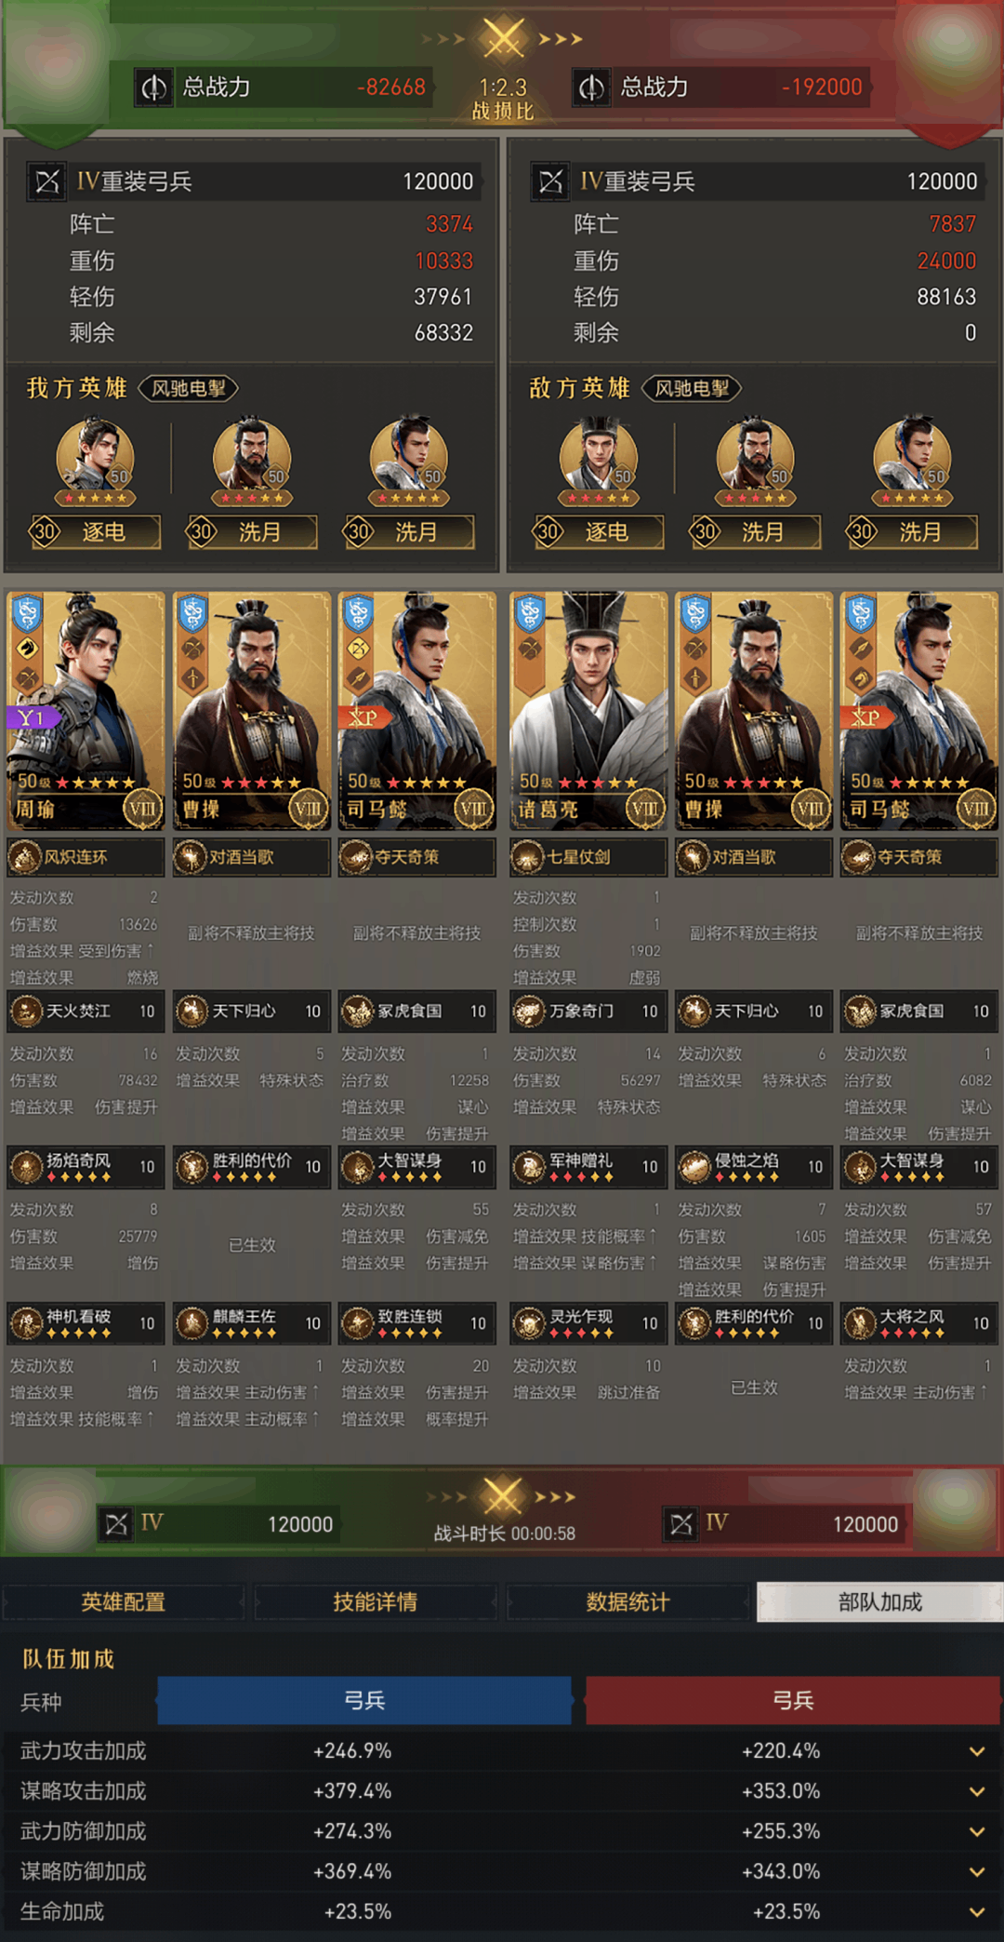
Task: Click our side 风驰电掣 formation tag
Action: point(189,388)
